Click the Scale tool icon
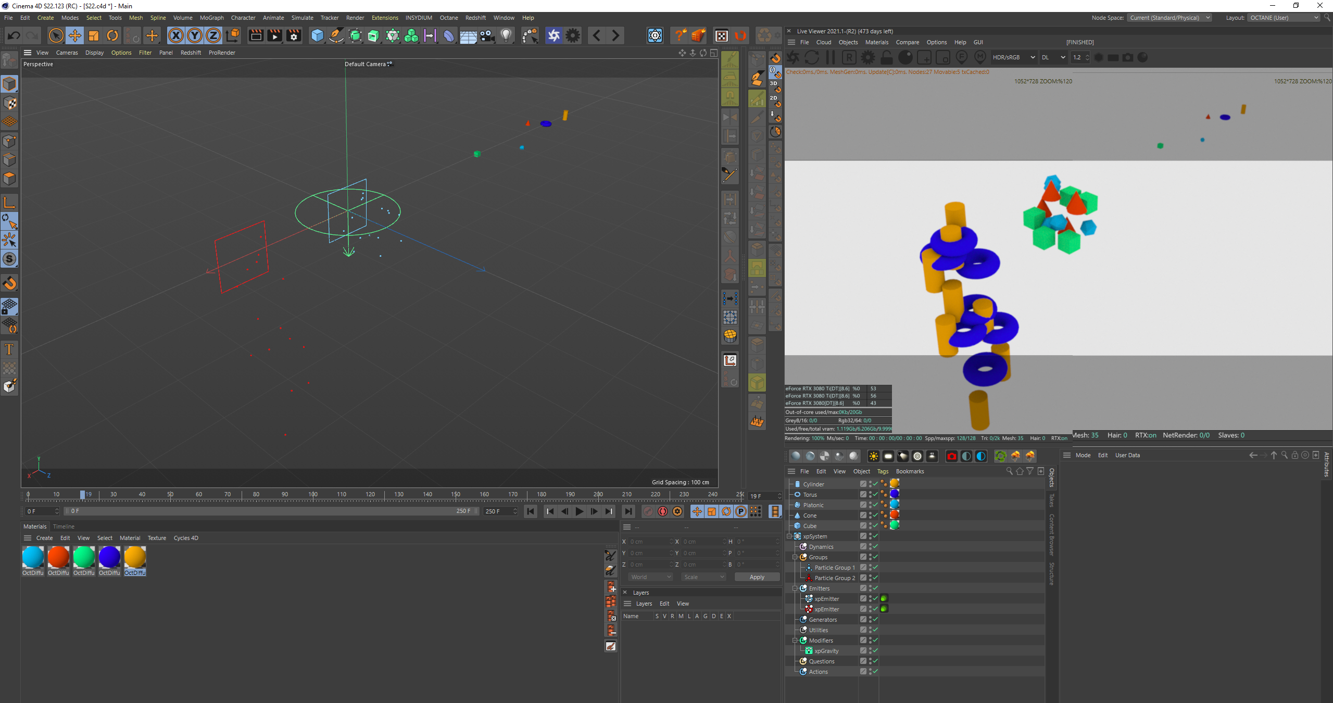 coord(94,35)
